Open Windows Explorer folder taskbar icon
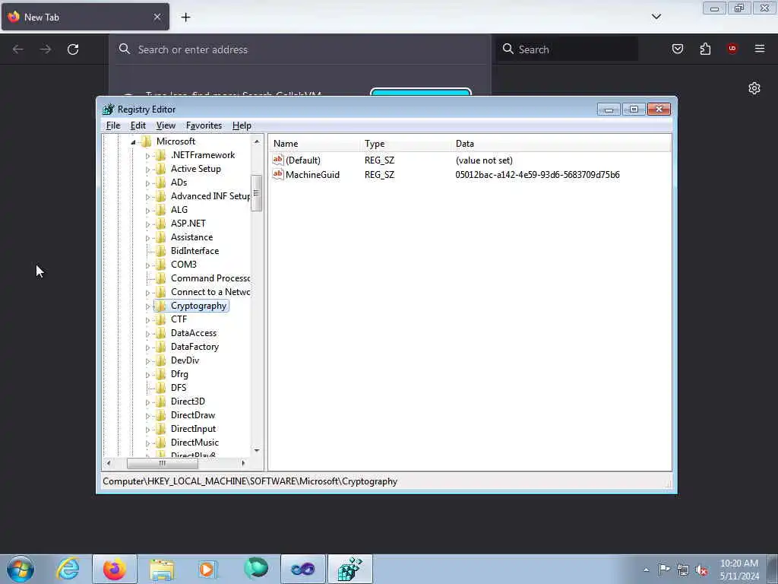 (x=162, y=569)
